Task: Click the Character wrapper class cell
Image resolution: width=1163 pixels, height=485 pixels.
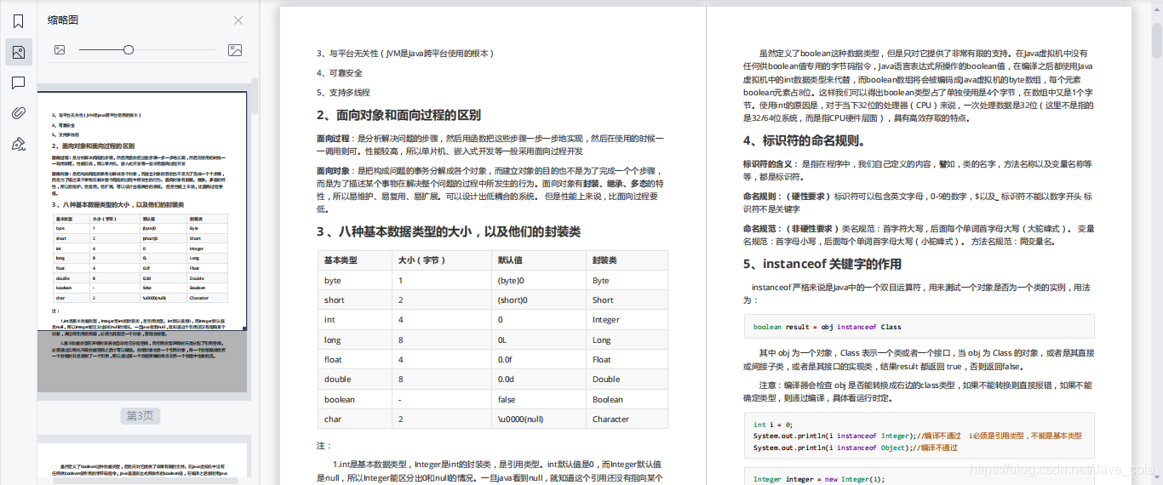Action: pos(610,419)
